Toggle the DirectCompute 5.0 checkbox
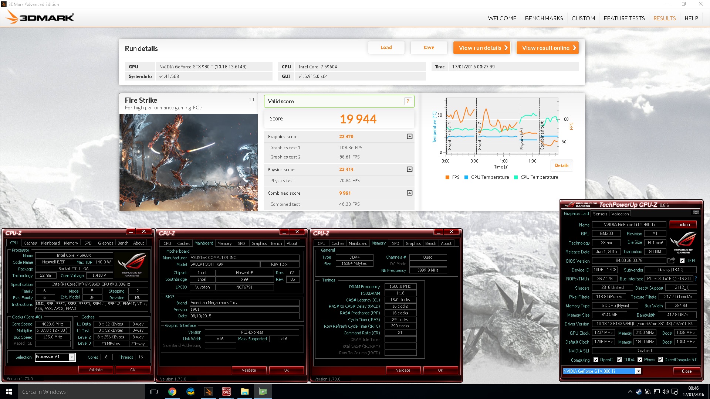Image resolution: width=710 pixels, height=399 pixels. click(x=660, y=360)
